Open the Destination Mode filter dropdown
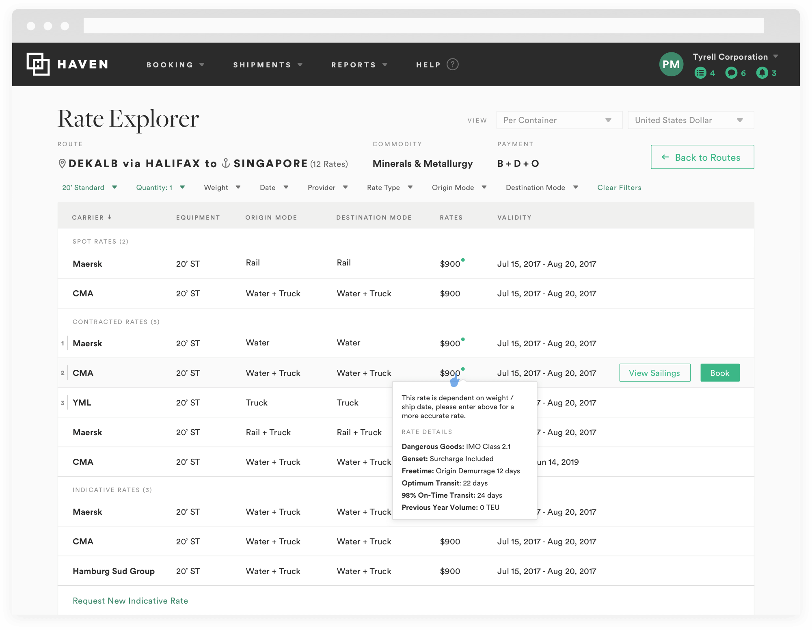812x630 pixels. (x=542, y=188)
